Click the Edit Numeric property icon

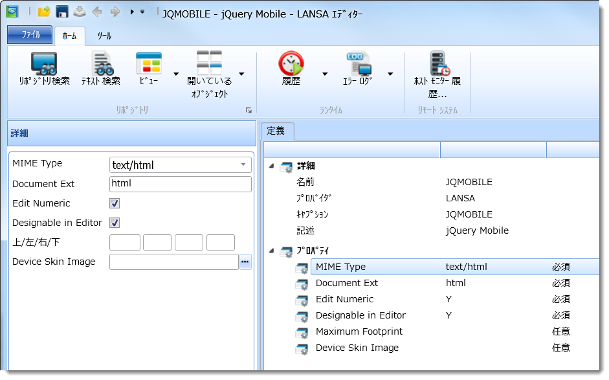pos(302,300)
